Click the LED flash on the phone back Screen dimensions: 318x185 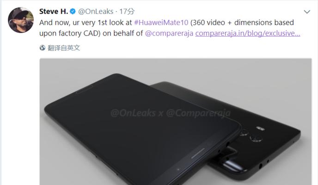click(260, 129)
